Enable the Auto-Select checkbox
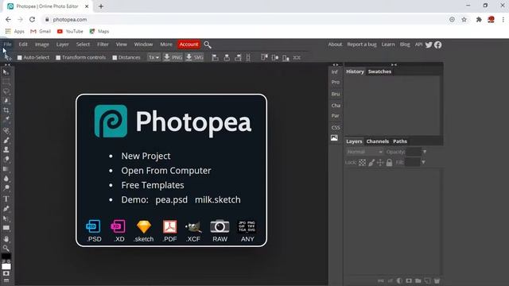The height and width of the screenshot is (286, 509). 19,58
